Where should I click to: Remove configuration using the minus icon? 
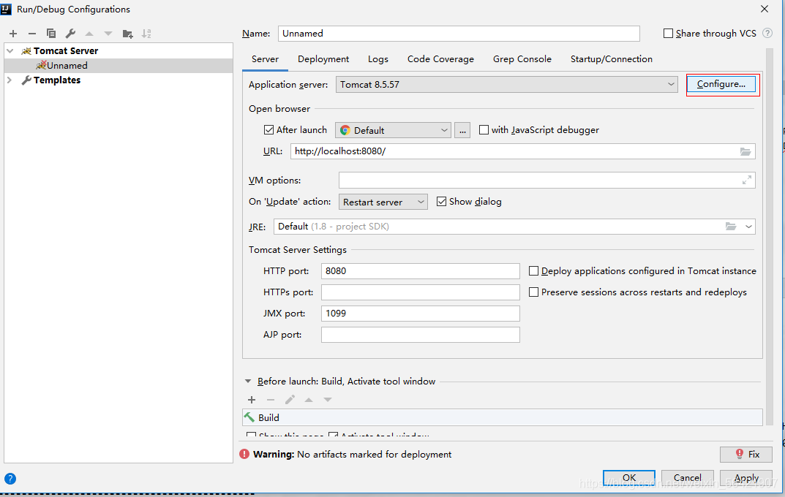(x=32, y=34)
